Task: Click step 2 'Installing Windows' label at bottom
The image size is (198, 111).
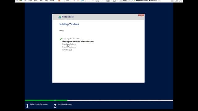Action: (65, 104)
